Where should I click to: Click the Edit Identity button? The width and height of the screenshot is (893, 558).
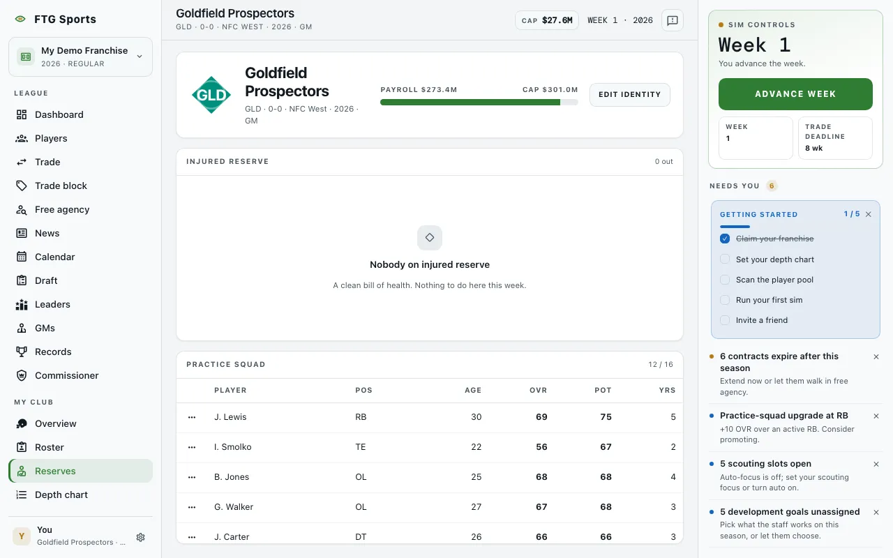tap(630, 95)
